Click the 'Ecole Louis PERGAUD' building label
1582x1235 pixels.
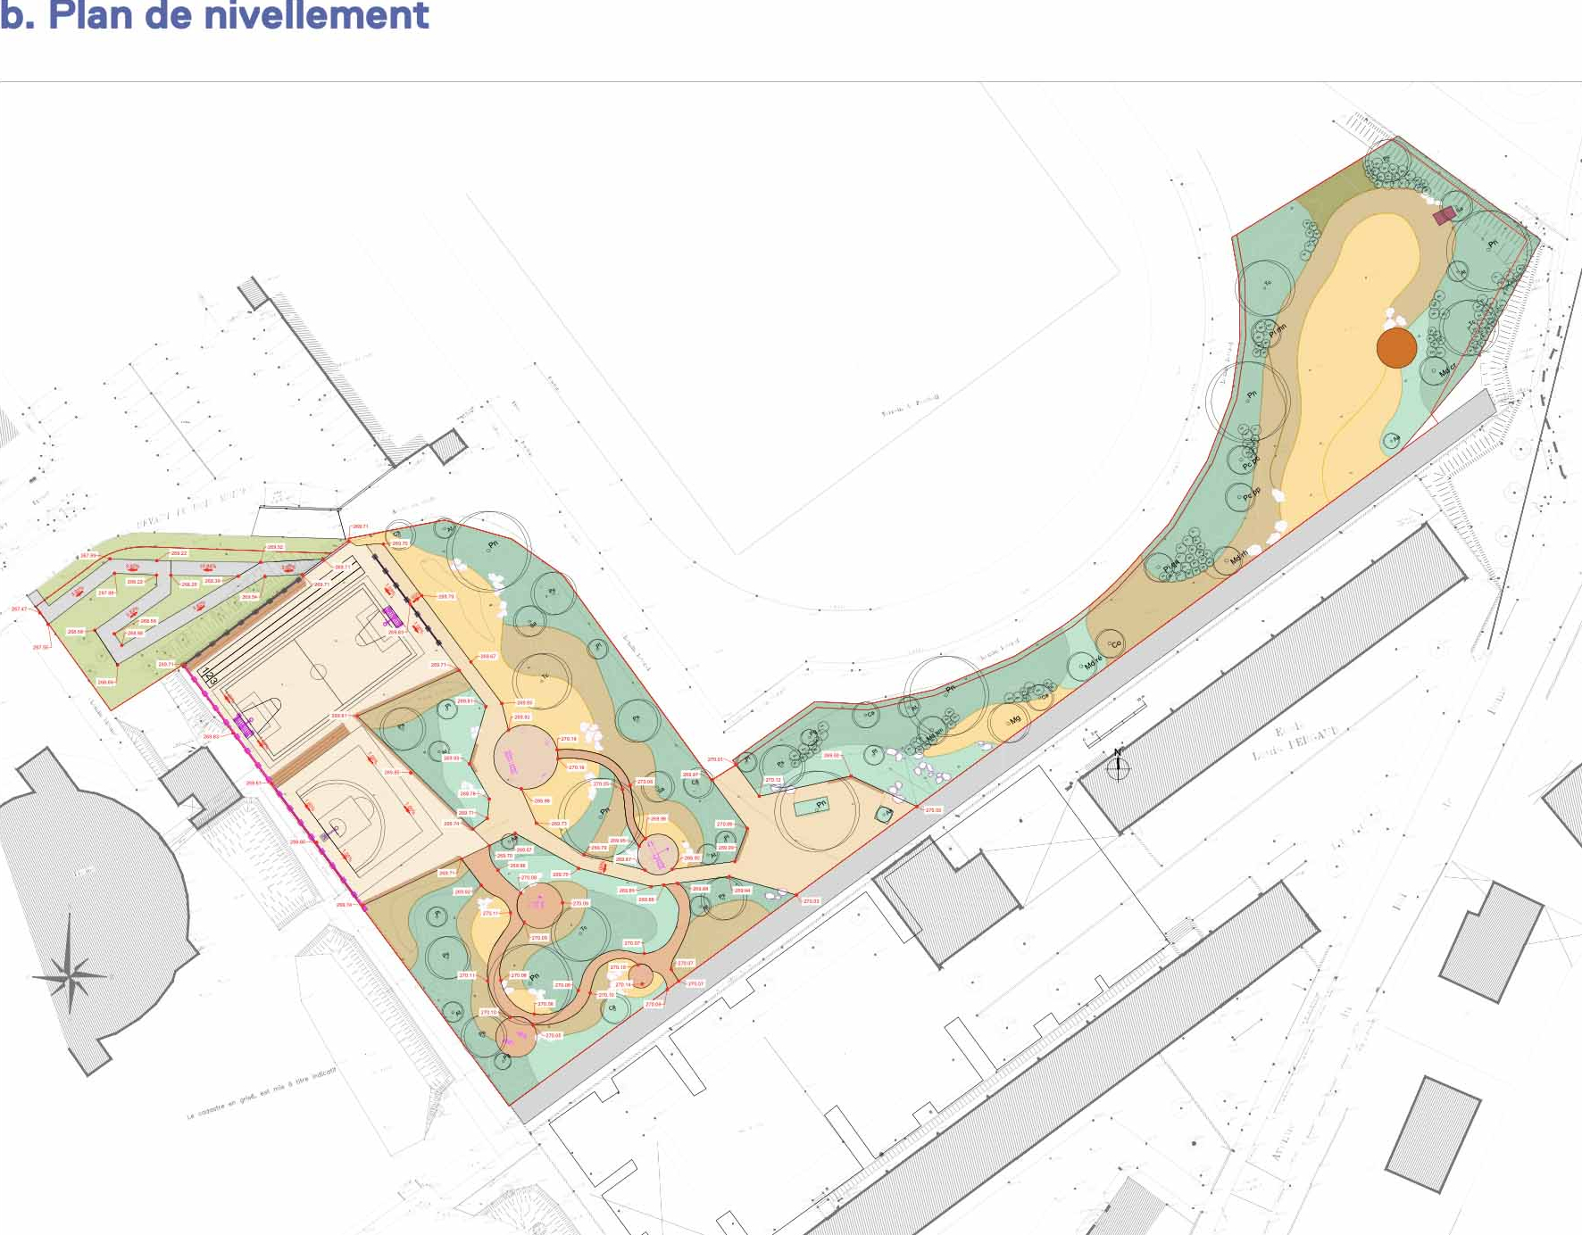point(1295,742)
